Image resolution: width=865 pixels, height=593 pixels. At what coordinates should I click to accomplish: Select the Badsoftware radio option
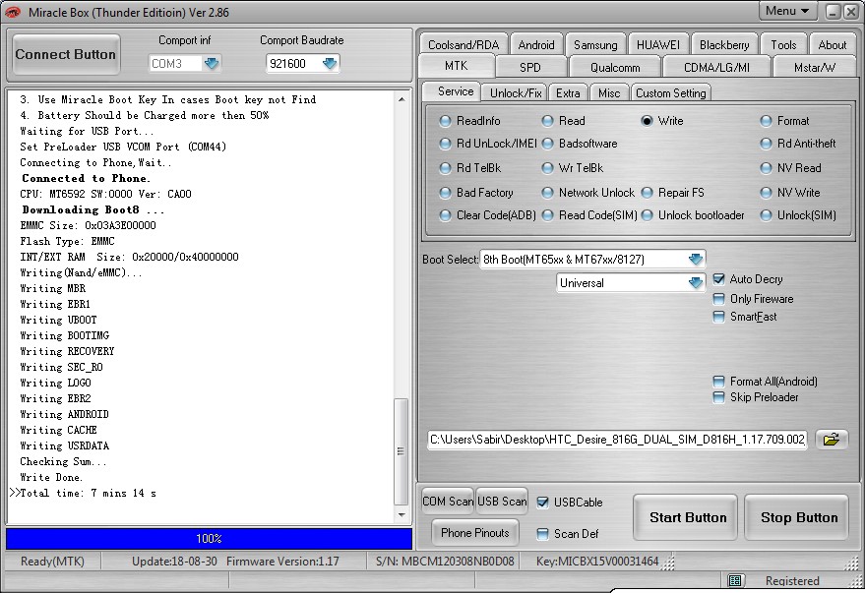point(547,144)
